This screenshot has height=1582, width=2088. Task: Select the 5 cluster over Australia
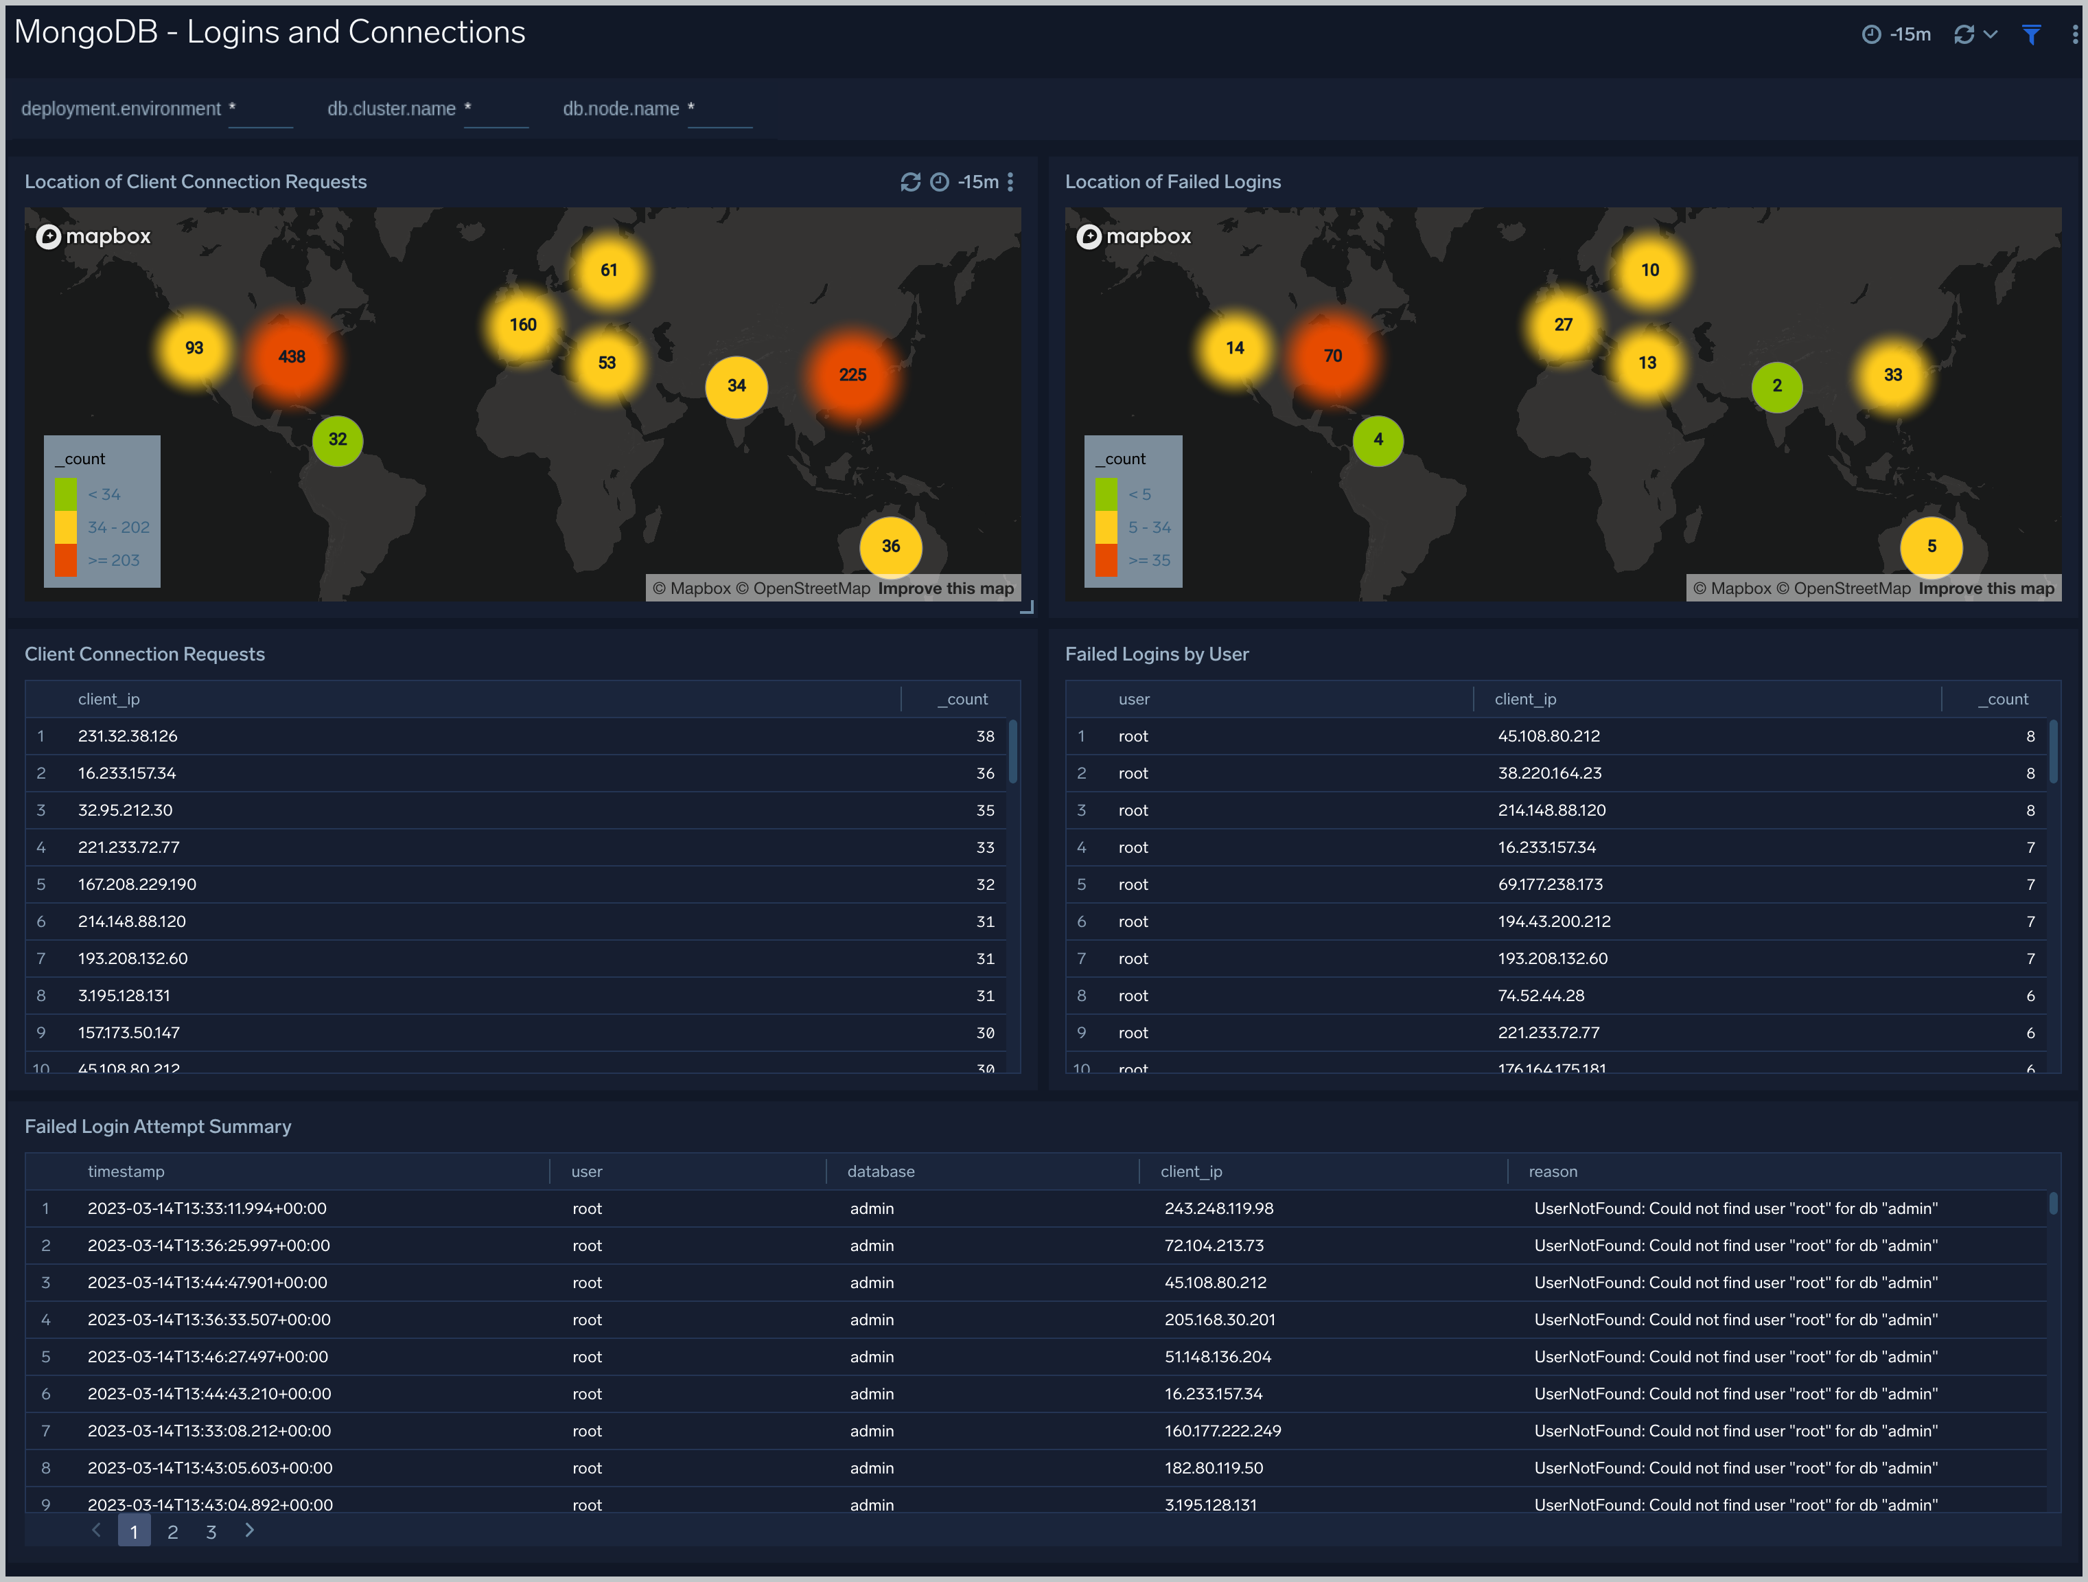pyautogui.click(x=1932, y=547)
